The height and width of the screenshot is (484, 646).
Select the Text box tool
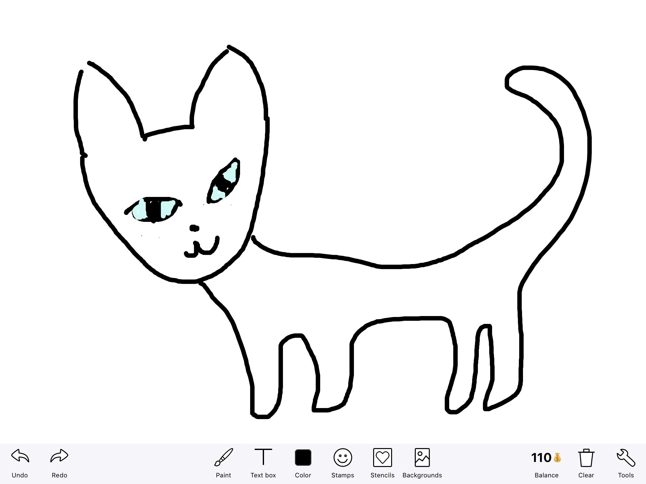263,457
